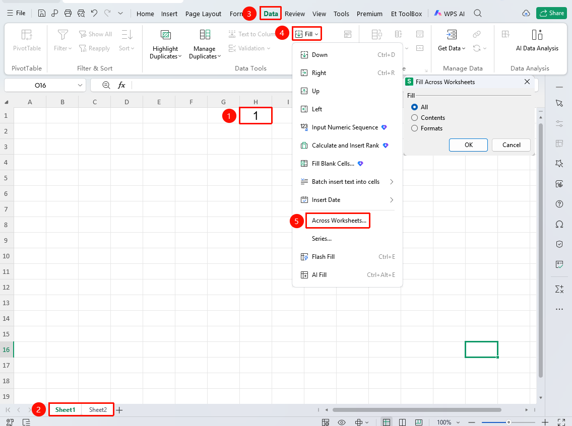
Task: Adjust the zoom slider handle in status bar
Action: coord(509,422)
